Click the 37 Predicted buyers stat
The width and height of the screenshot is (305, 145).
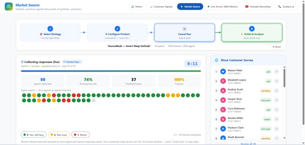click(x=134, y=81)
